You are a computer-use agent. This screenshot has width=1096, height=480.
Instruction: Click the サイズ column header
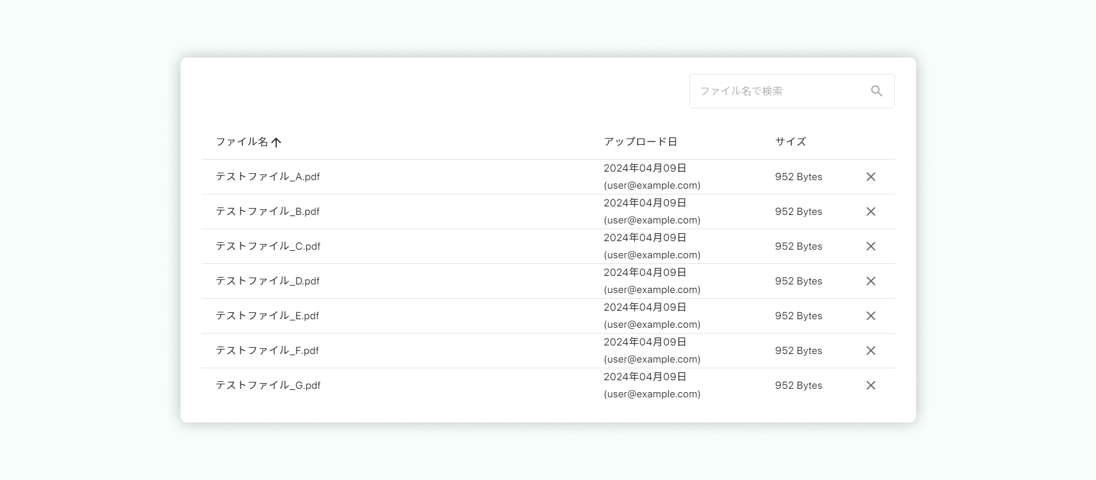(790, 142)
